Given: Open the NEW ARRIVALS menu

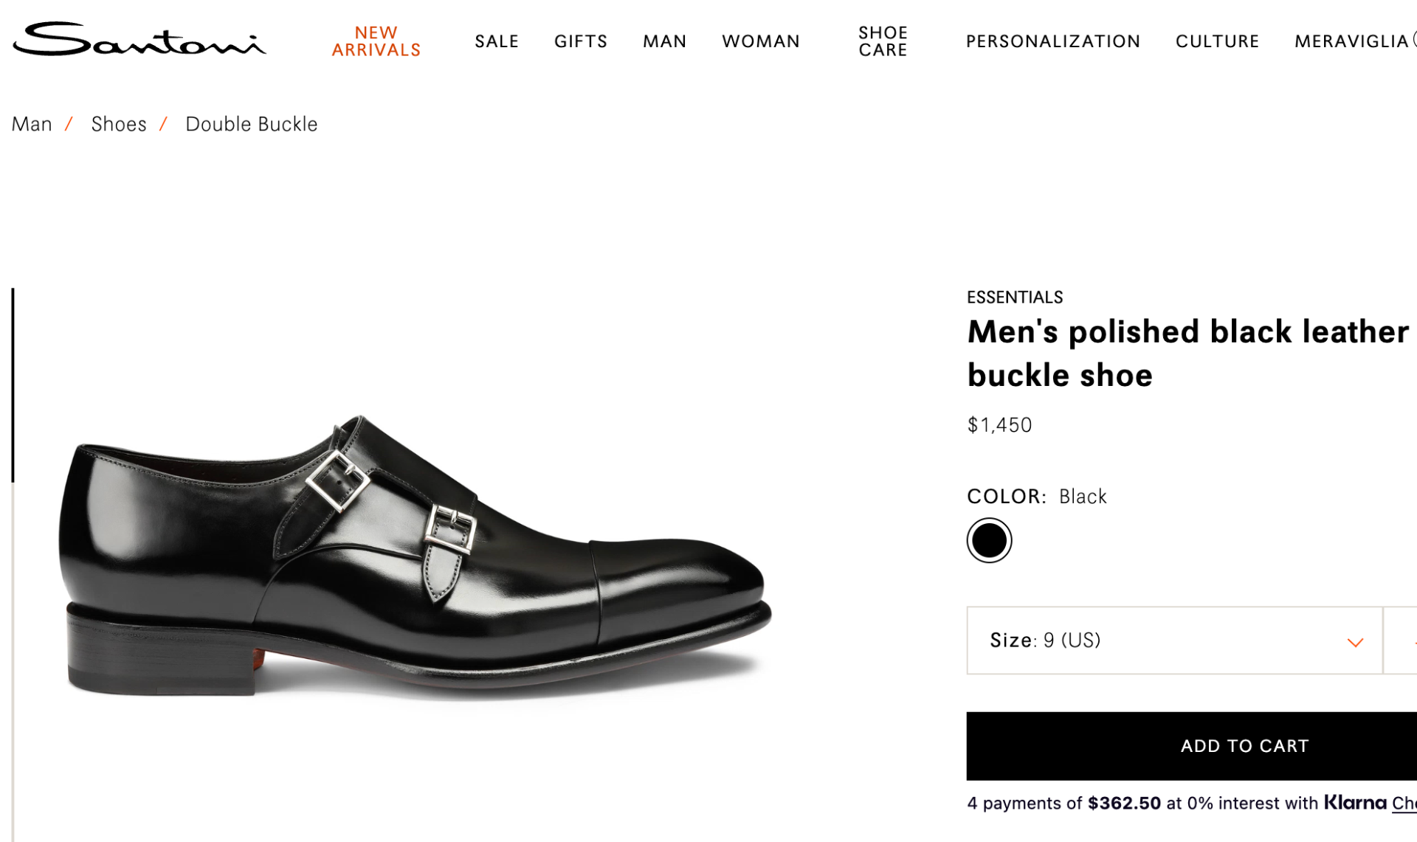Looking at the screenshot, I should 376,41.
